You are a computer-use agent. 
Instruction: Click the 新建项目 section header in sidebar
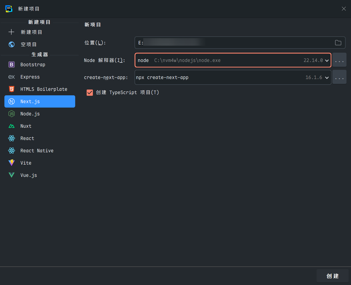coord(39,22)
